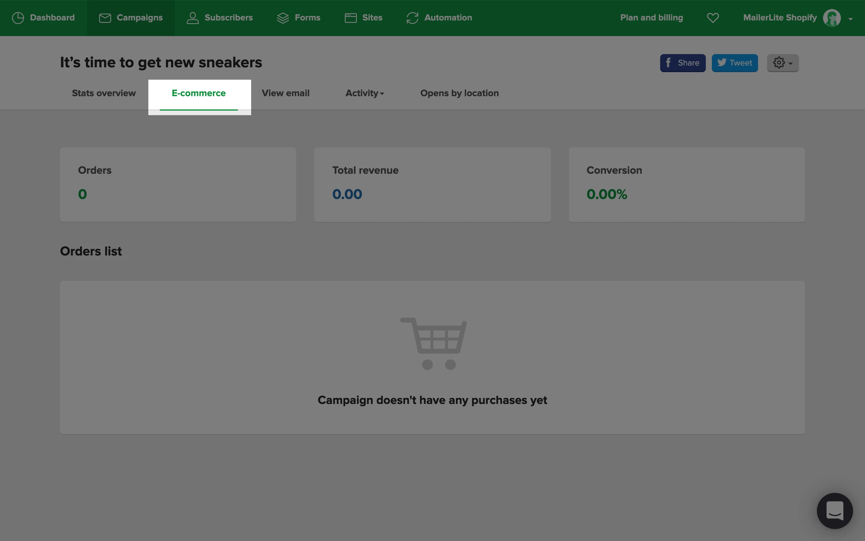This screenshot has height=541, width=865.
Task: Switch to Stats overview tab
Action: point(104,93)
